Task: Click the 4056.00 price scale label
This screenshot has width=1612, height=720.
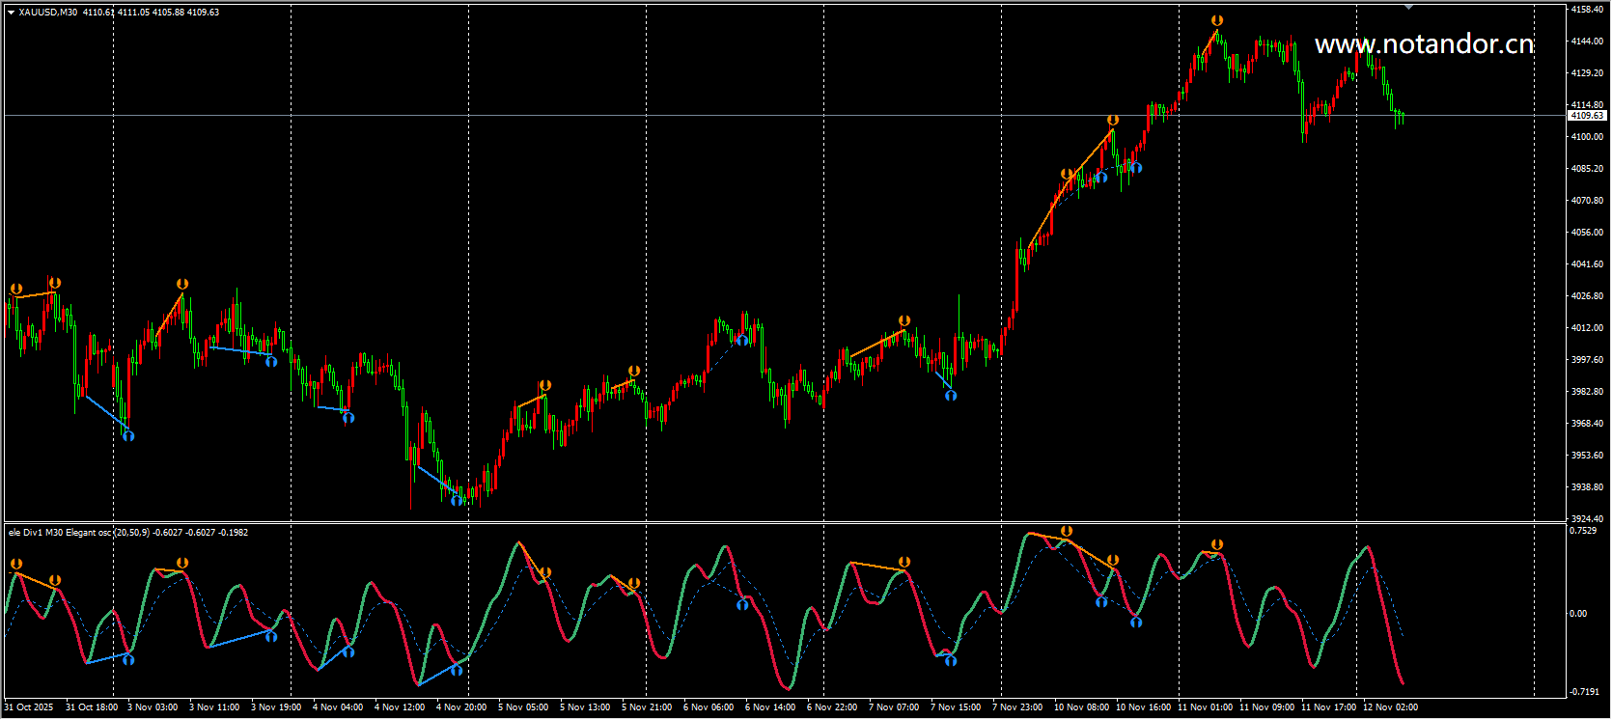Action: (1587, 233)
